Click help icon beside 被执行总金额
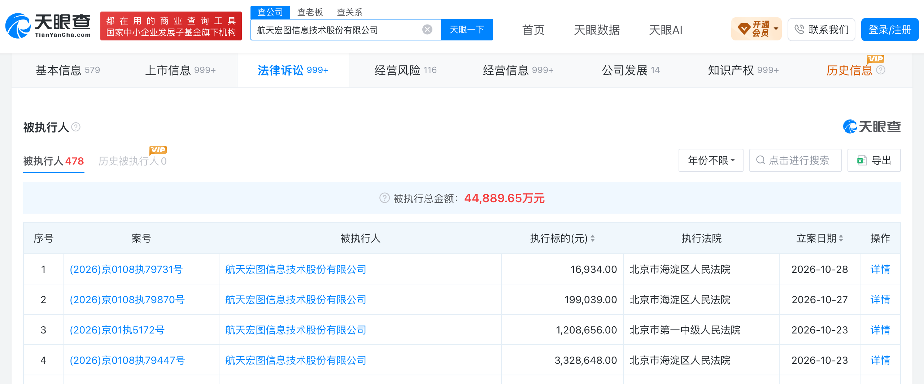This screenshot has width=924, height=384. [x=384, y=198]
